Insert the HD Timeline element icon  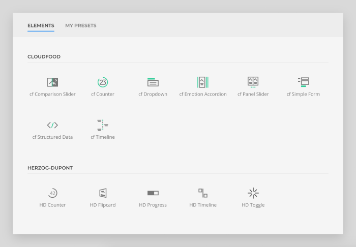pos(203,193)
